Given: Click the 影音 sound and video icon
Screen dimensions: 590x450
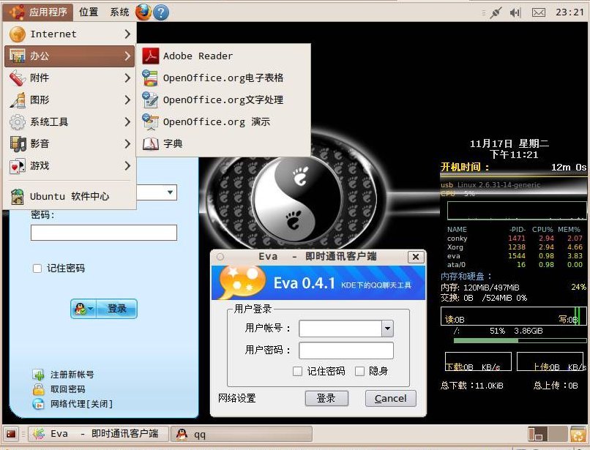Looking at the screenshot, I should [x=18, y=143].
